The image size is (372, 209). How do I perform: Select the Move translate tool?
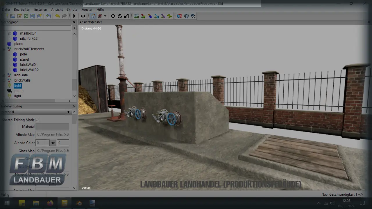113,16
